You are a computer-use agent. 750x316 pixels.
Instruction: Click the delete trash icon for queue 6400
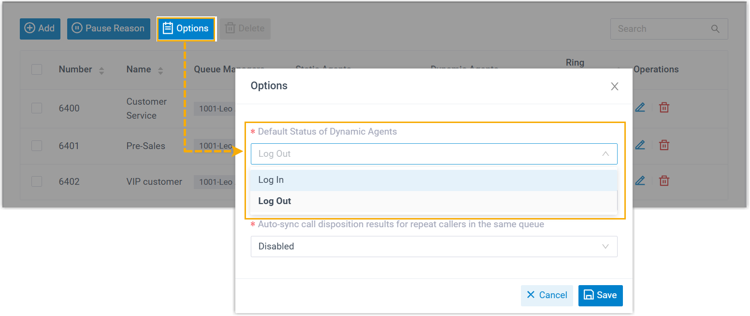point(664,108)
